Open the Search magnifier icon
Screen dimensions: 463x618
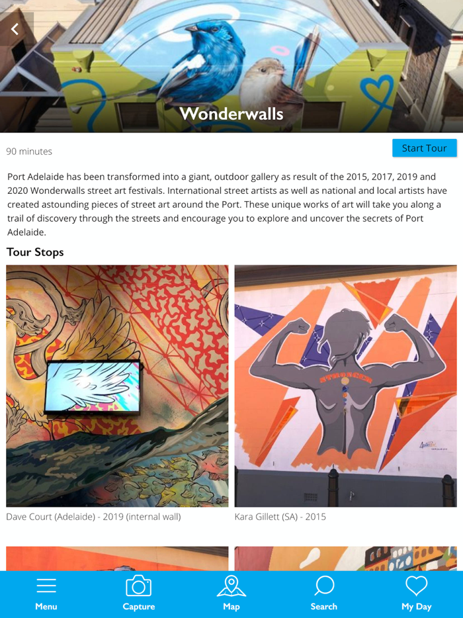point(324,586)
